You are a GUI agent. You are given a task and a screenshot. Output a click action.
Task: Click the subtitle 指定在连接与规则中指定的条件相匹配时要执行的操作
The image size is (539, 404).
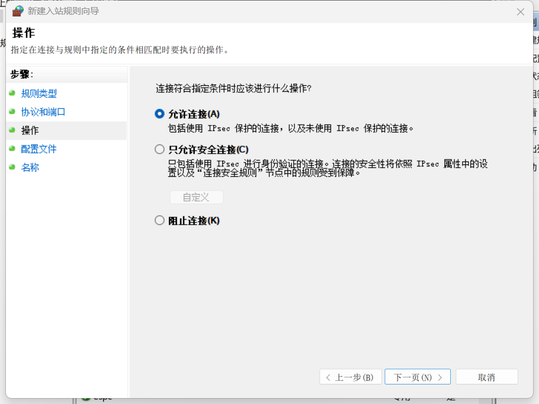(120, 50)
